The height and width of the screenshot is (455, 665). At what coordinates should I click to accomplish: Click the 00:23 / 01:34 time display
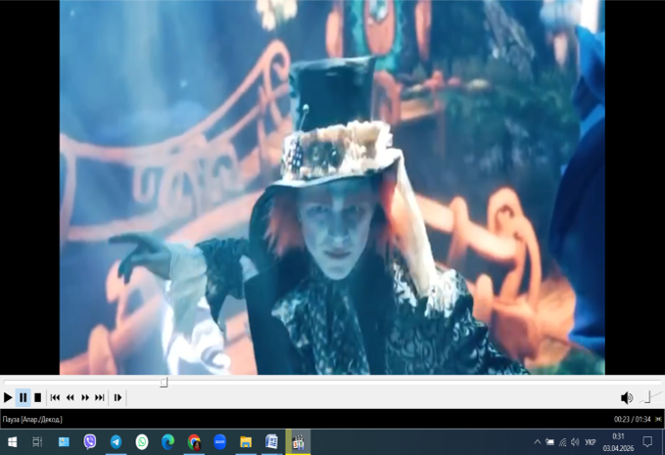click(632, 419)
